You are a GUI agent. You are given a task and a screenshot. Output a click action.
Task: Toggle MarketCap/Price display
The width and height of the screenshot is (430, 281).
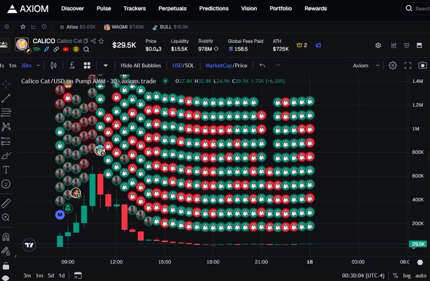(x=226, y=66)
